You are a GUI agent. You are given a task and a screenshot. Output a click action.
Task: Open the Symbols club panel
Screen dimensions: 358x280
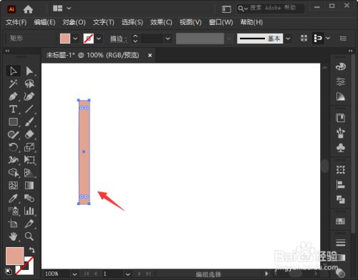(341, 148)
